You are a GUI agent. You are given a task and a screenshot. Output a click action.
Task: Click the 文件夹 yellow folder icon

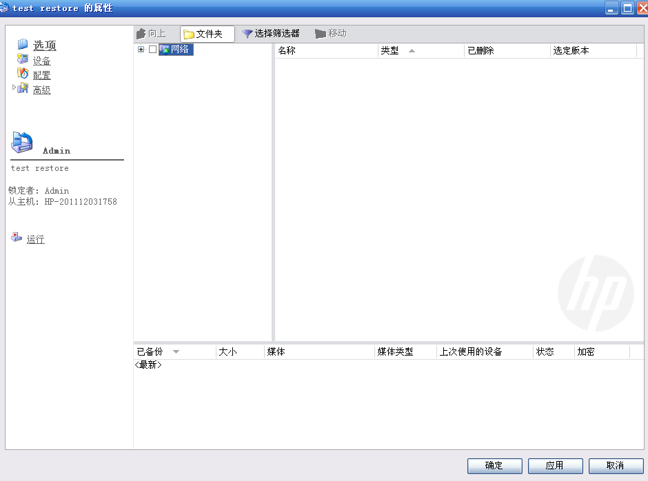(x=189, y=34)
